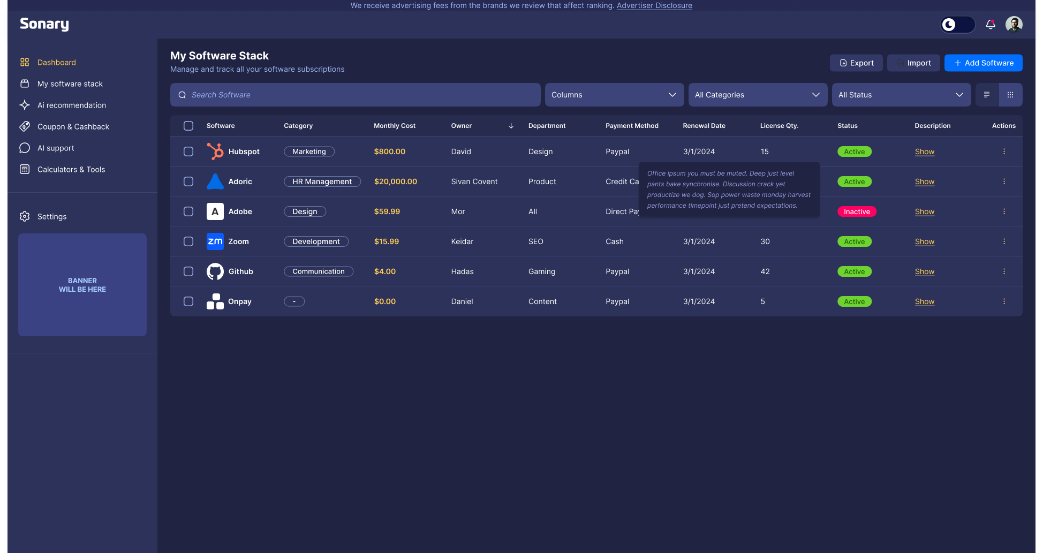Click the Sonary logo
The width and height of the screenshot is (1043, 553).
coord(44,25)
